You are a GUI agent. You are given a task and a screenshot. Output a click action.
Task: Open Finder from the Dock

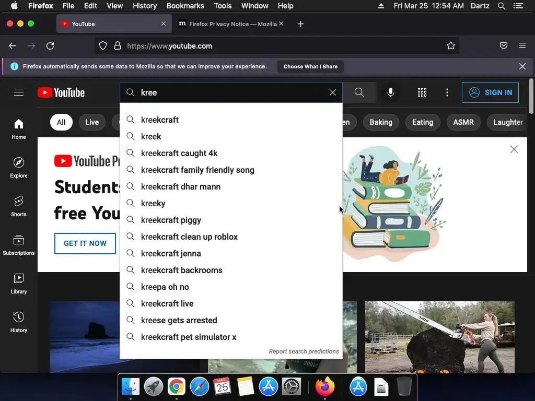point(131,387)
